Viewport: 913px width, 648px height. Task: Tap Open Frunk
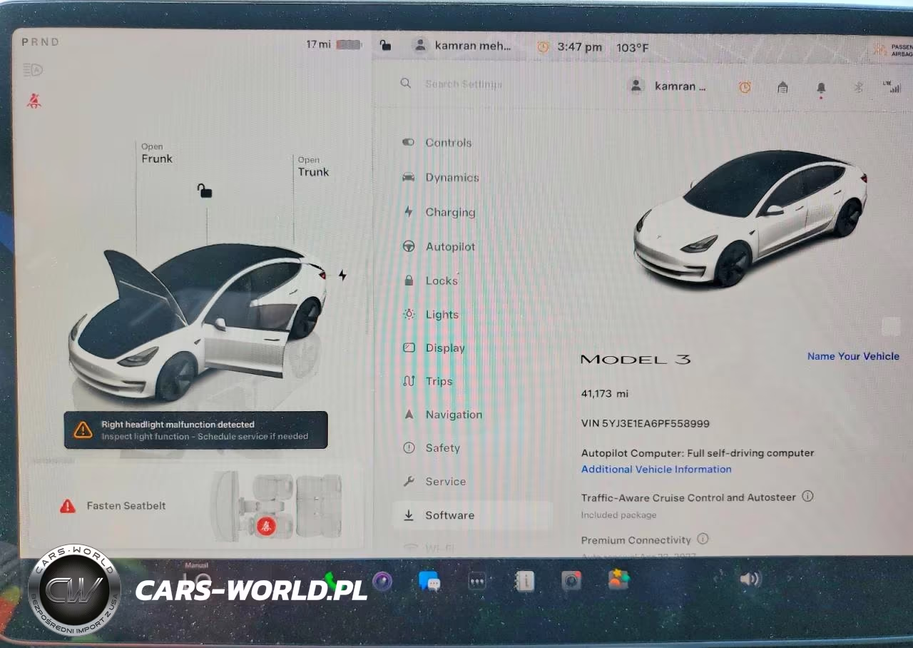tap(157, 153)
